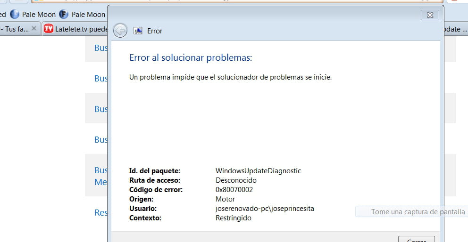Close the "Tus fa..." browser tab
Viewport: 468px width, 242px height.
(34, 29)
